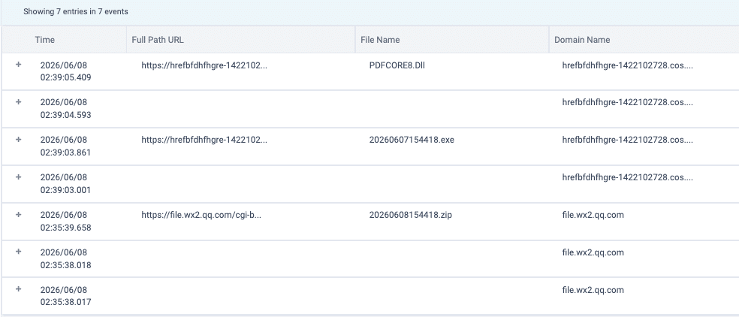
Task: Select the 20260608154418.zip file name
Action: click(x=411, y=215)
